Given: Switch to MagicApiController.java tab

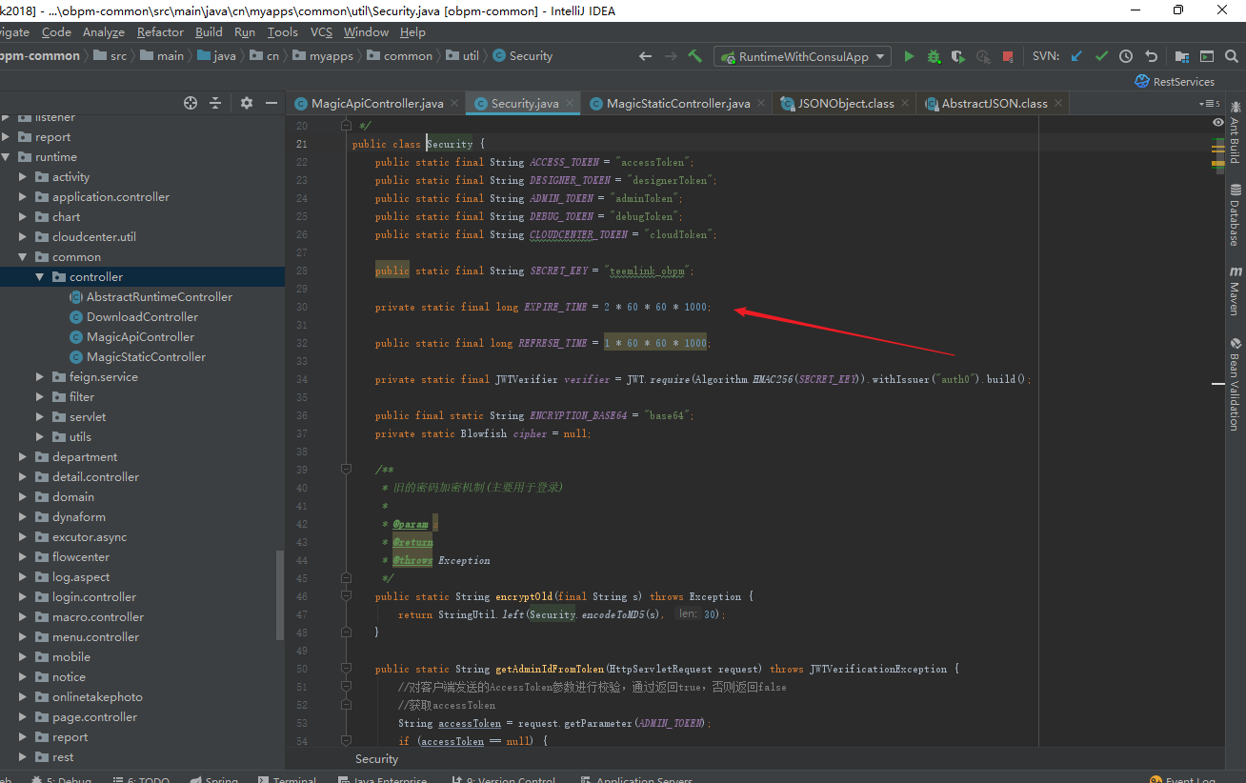Looking at the screenshot, I should [x=377, y=103].
